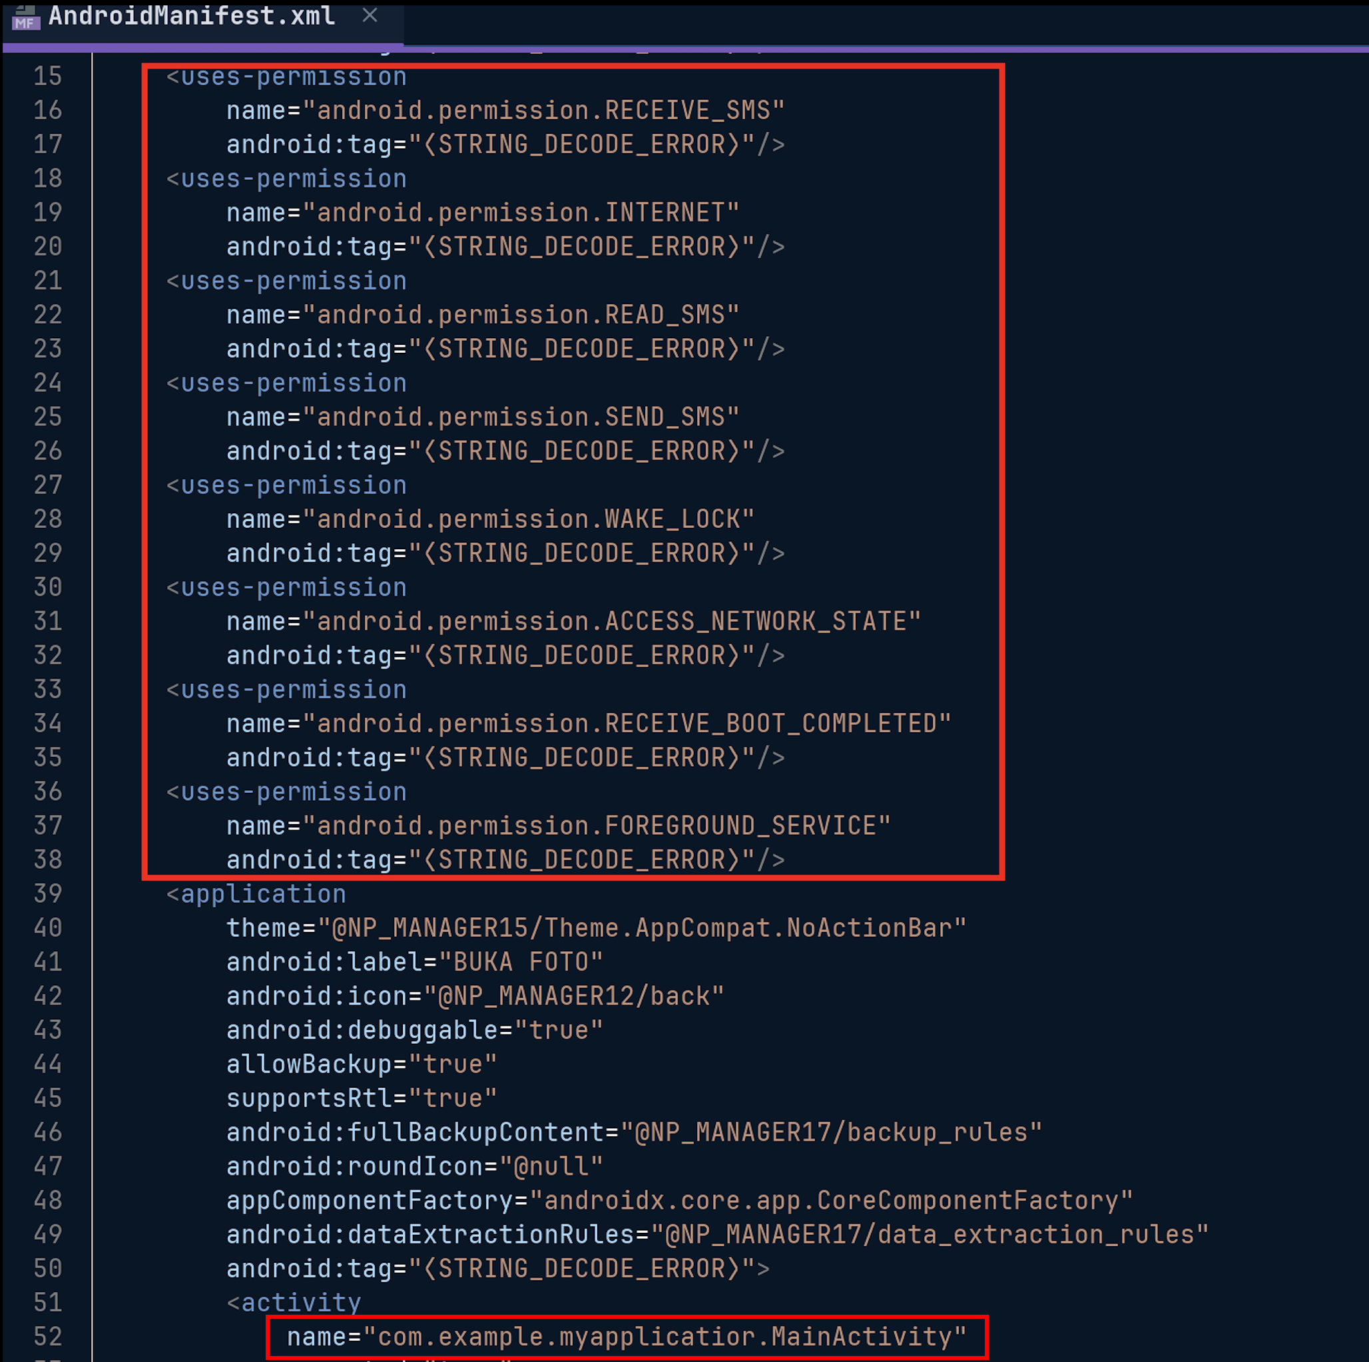Click the android.permission.READ_SMS value
The image size is (1369, 1362).
(521, 314)
